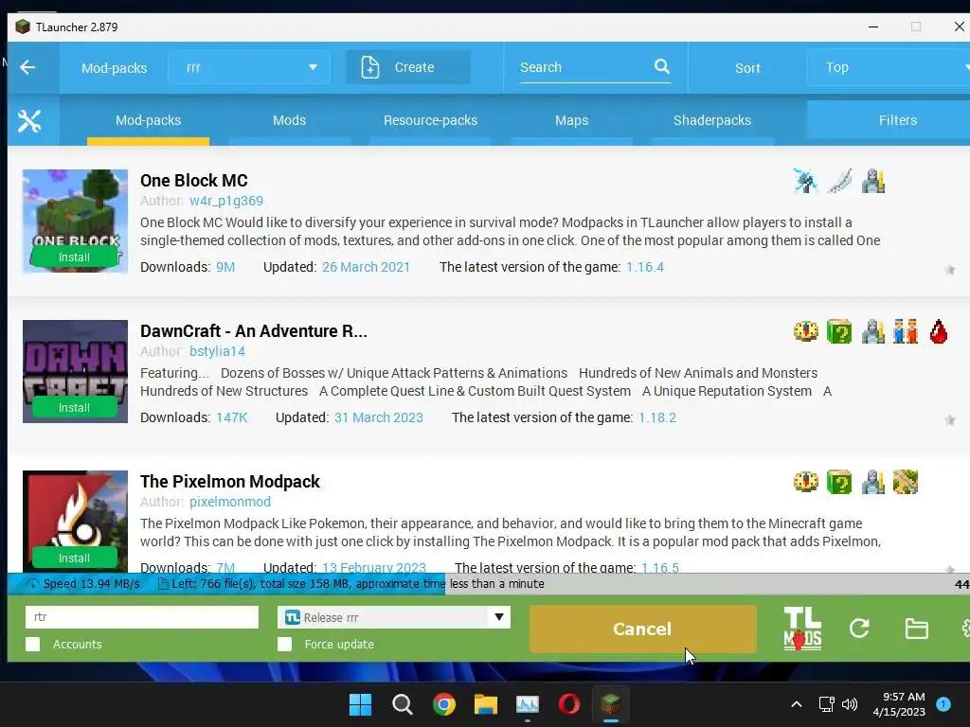Launch Google Chrome from the taskbar
The image size is (970, 727).
pyautogui.click(x=444, y=704)
